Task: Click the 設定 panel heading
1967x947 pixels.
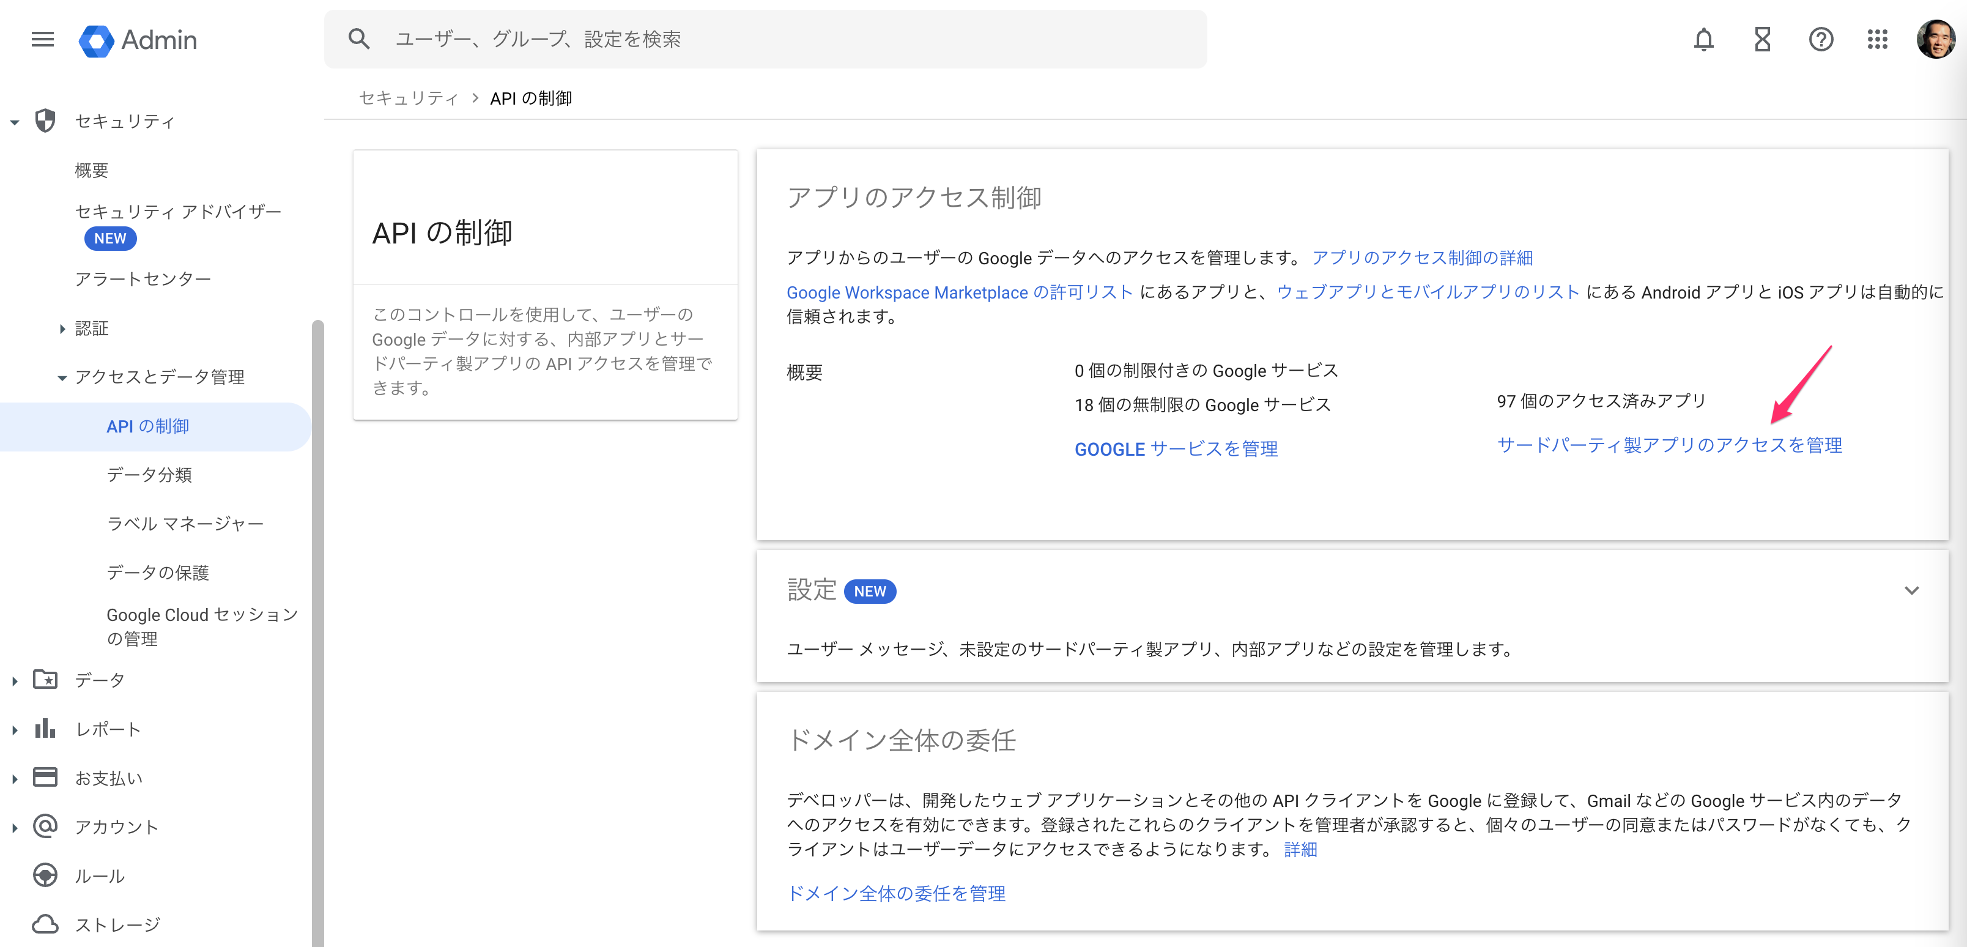Action: 812,590
